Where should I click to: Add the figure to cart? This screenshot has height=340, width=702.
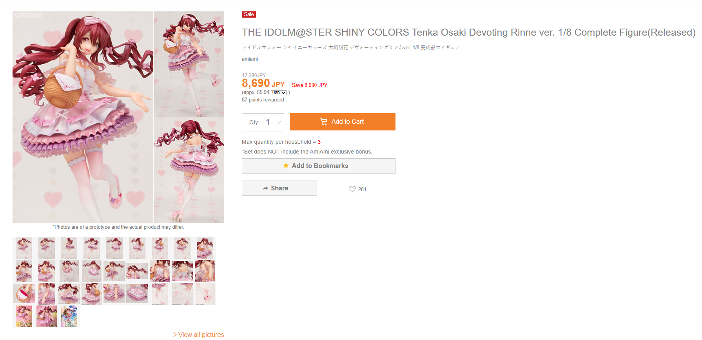pos(342,122)
